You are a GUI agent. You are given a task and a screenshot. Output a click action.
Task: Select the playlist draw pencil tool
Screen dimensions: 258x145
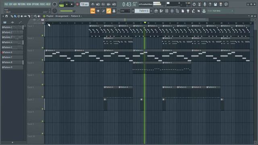click(x=12, y=16)
